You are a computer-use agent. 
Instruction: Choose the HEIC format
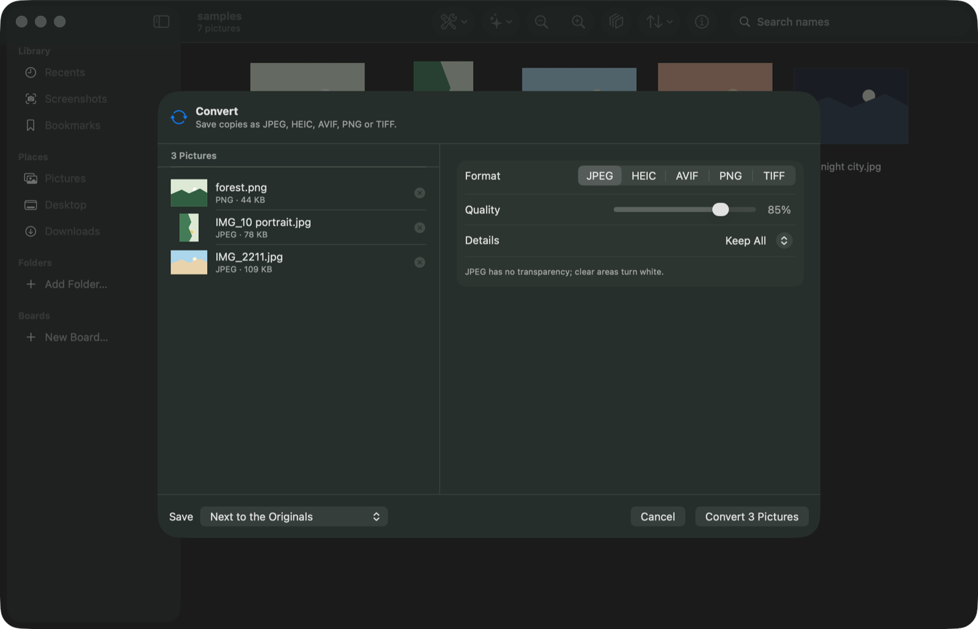coord(643,176)
